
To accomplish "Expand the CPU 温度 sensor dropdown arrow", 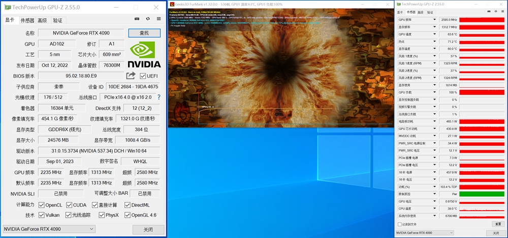I will pyautogui.click(x=434, y=209).
